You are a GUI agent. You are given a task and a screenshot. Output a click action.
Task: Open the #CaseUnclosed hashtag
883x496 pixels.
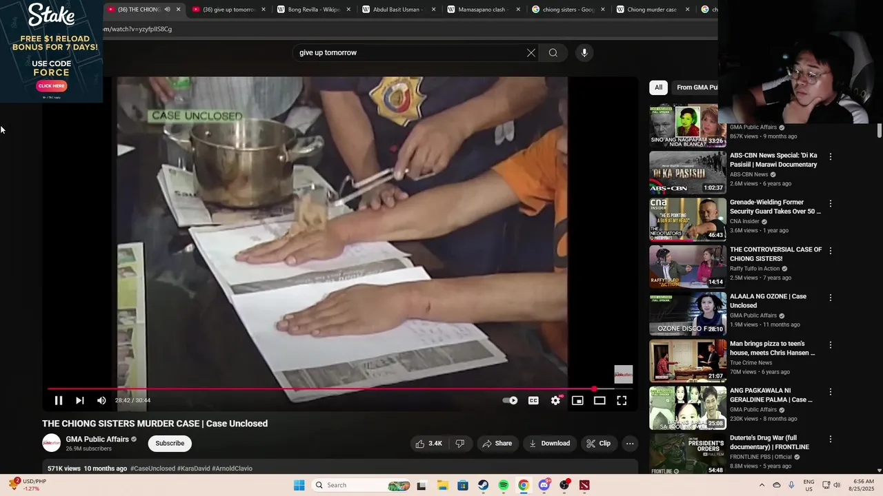pyautogui.click(x=152, y=468)
